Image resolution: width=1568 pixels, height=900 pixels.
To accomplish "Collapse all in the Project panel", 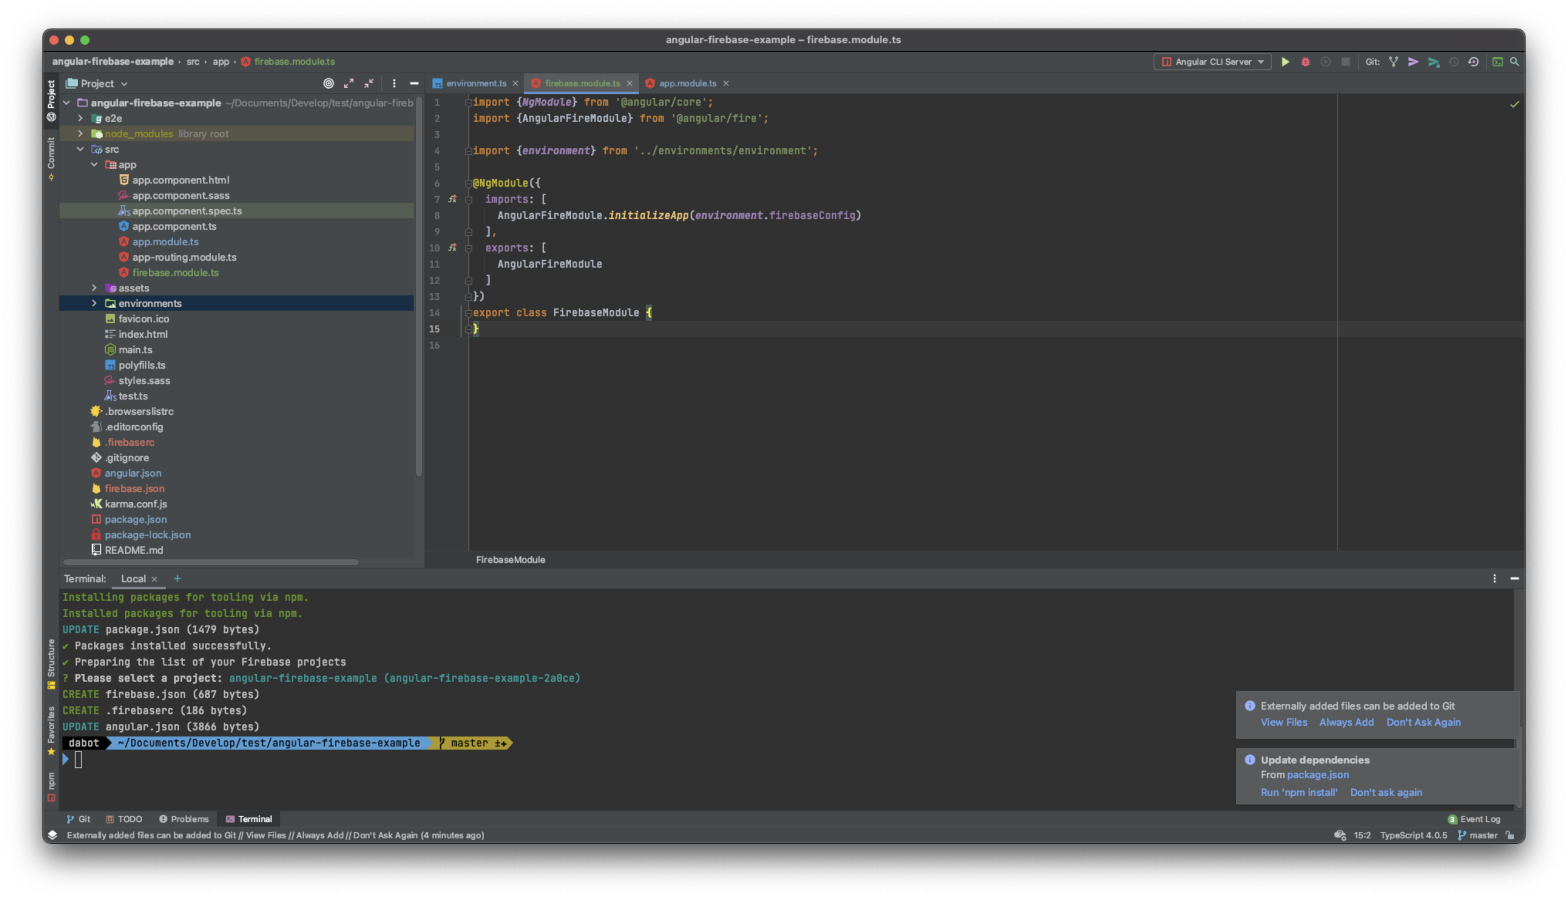I will click(369, 83).
